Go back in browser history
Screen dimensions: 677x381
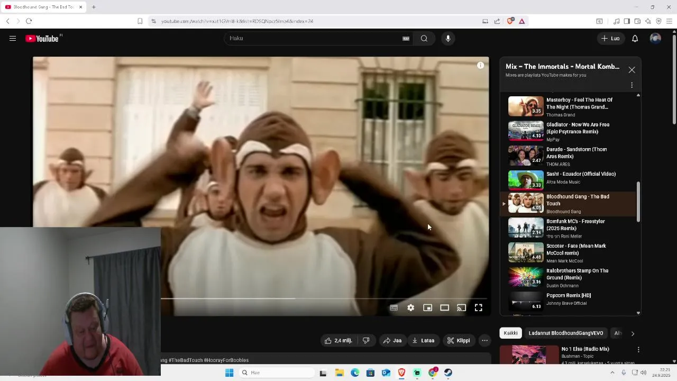tap(8, 21)
